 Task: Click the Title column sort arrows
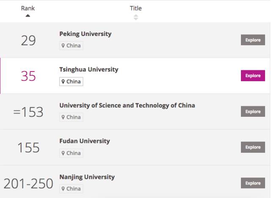[136, 17]
